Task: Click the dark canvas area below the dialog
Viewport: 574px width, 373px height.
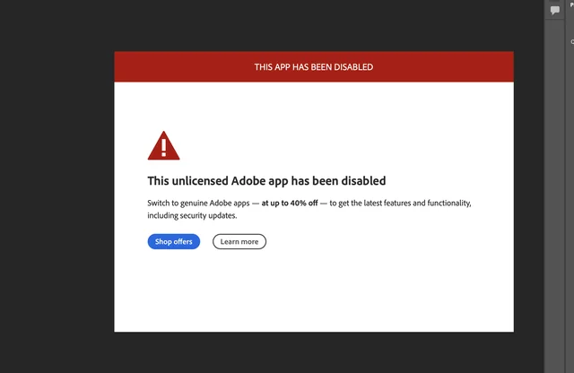Action: click(313, 352)
